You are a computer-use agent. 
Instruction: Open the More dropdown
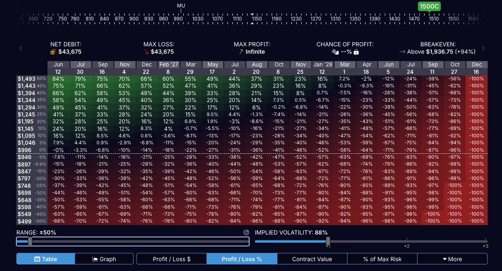(x=452, y=259)
